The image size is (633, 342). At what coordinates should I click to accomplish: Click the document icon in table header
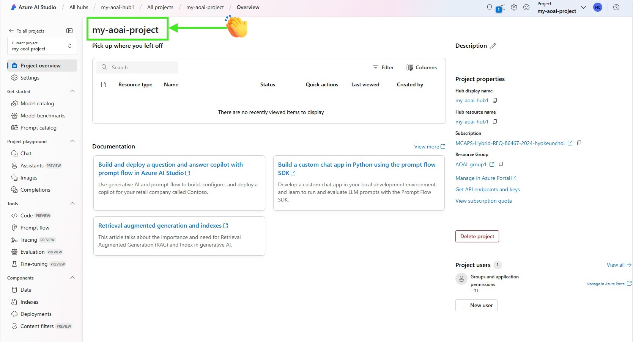click(103, 84)
